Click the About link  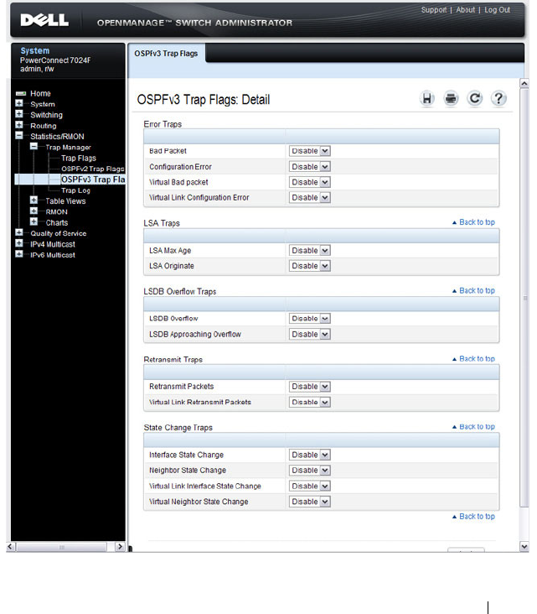tap(466, 10)
